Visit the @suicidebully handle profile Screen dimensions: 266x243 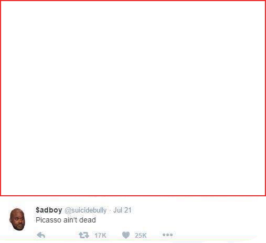[86, 210]
